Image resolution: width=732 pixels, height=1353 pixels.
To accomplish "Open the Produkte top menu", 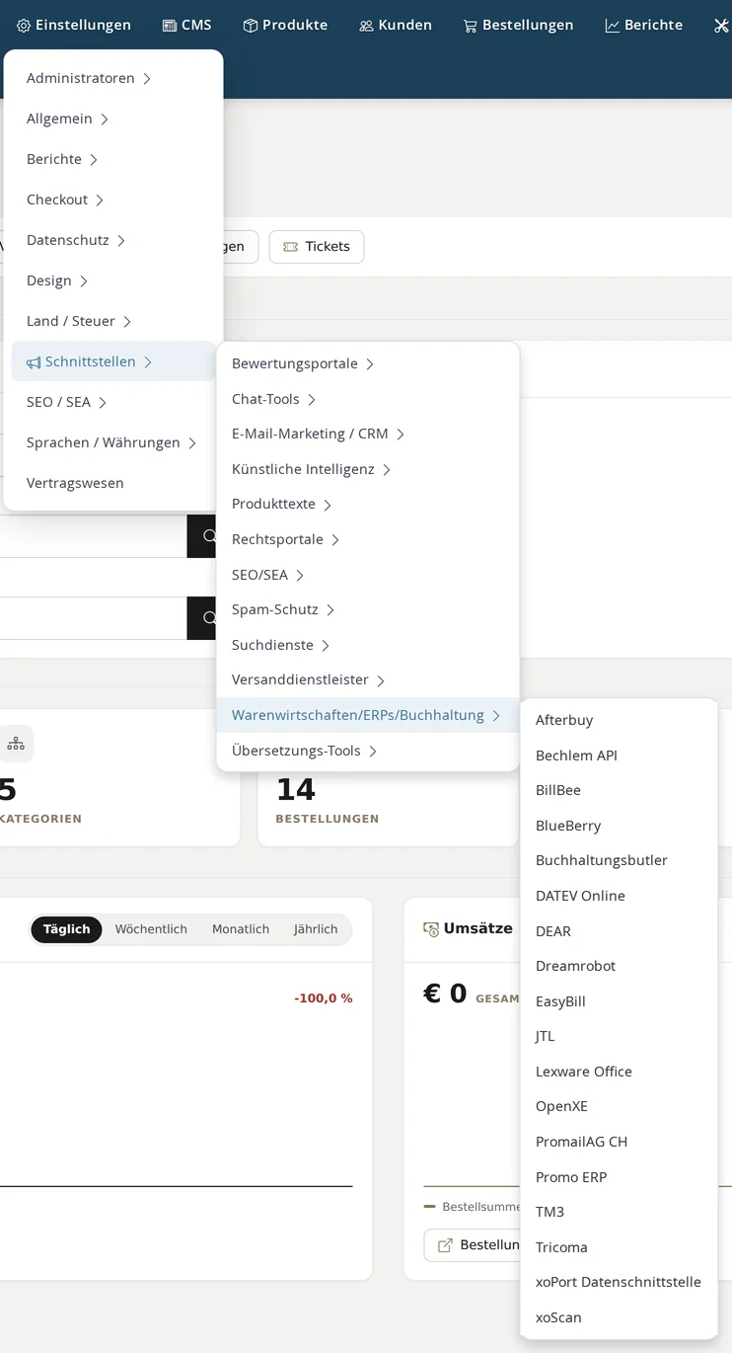I will [x=285, y=26].
